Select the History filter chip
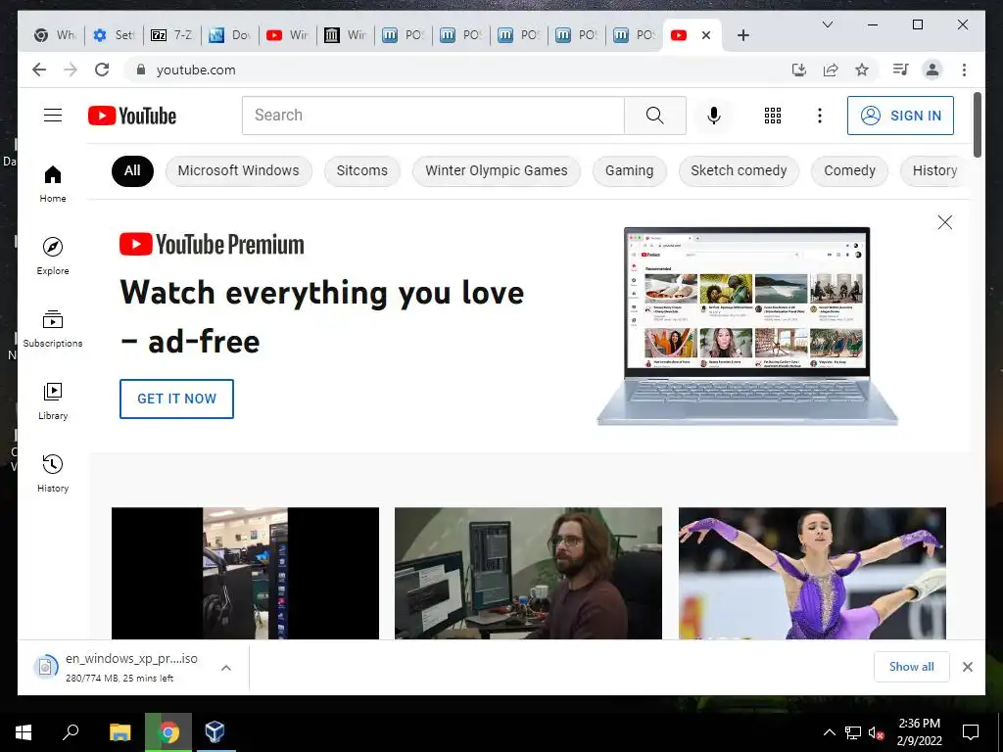This screenshot has width=1003, height=752. (x=934, y=170)
